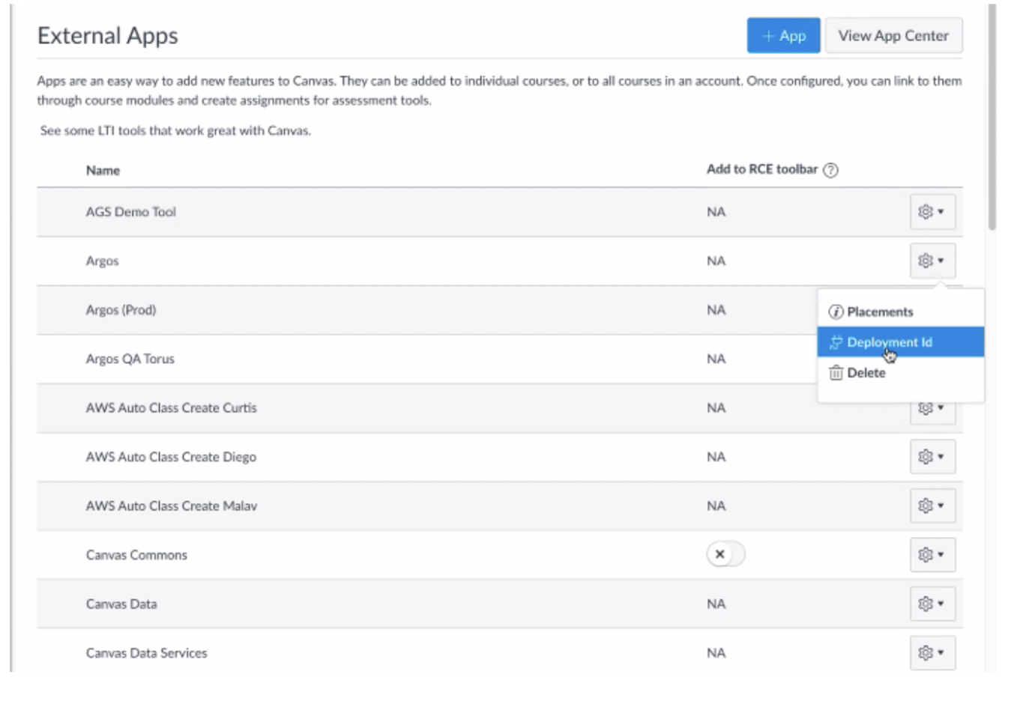Click the Argos QA Torus app name

tap(130, 359)
